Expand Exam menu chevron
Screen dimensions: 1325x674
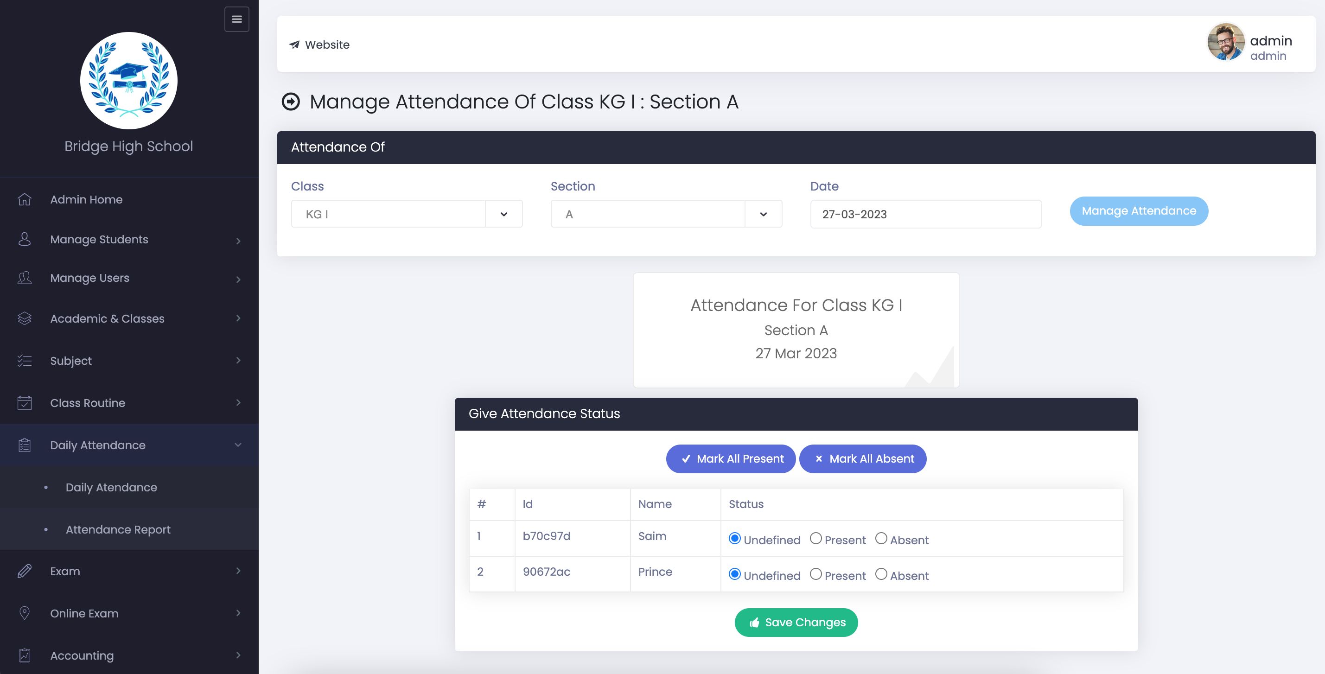point(238,571)
